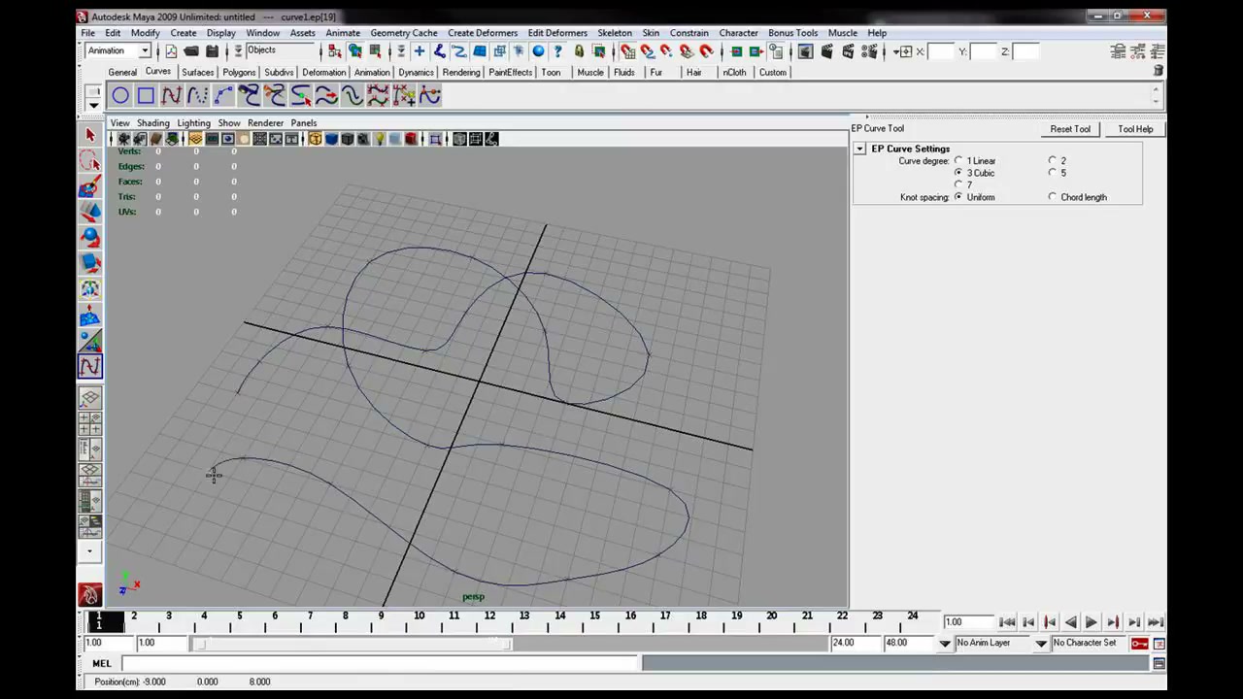Click the Tool Help button
The width and height of the screenshot is (1243, 699).
click(x=1135, y=129)
